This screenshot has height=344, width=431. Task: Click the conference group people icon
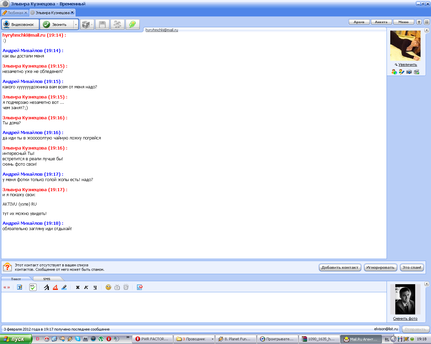point(117,25)
